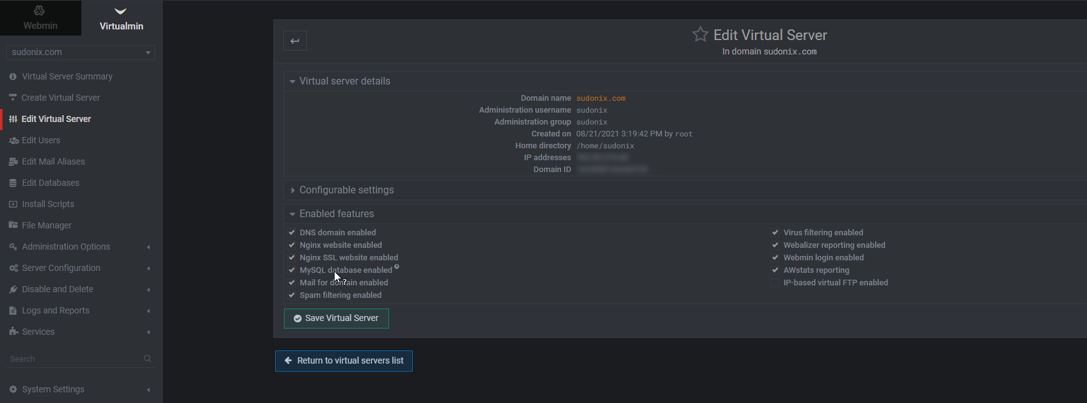This screenshot has height=403, width=1087.
Task: Click the favorite star icon beside Edit Virtual Server
Action: coord(700,34)
